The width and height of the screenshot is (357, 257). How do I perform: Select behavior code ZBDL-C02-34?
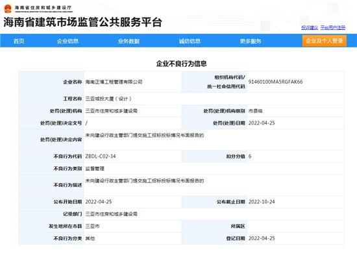coord(101,156)
